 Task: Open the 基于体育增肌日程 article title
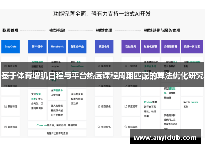(x=102, y=76)
